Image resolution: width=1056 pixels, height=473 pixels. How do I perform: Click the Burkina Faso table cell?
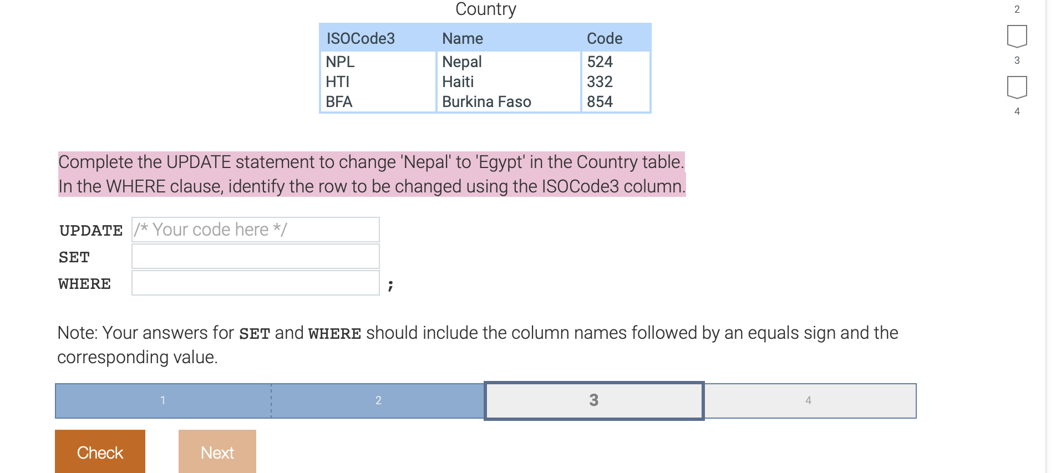click(486, 101)
